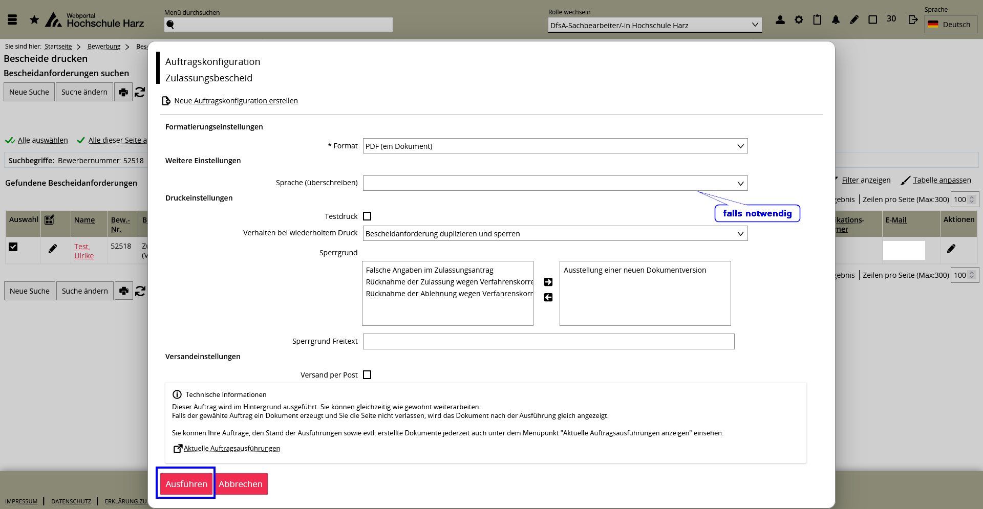
Task: Open Verhalten bei wiederholtem Druck dropdown
Action: (x=555, y=234)
